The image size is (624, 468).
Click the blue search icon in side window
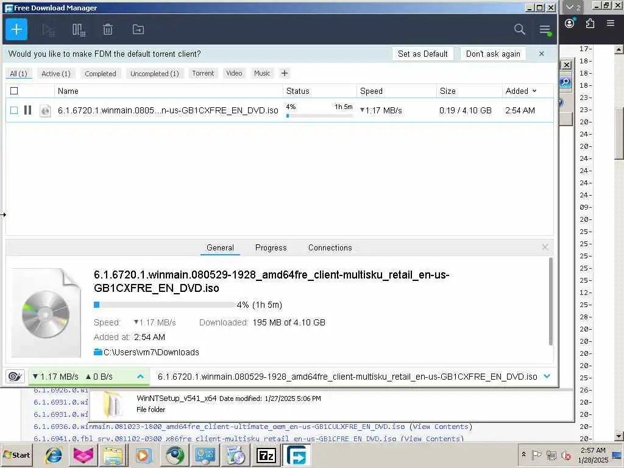click(565, 82)
